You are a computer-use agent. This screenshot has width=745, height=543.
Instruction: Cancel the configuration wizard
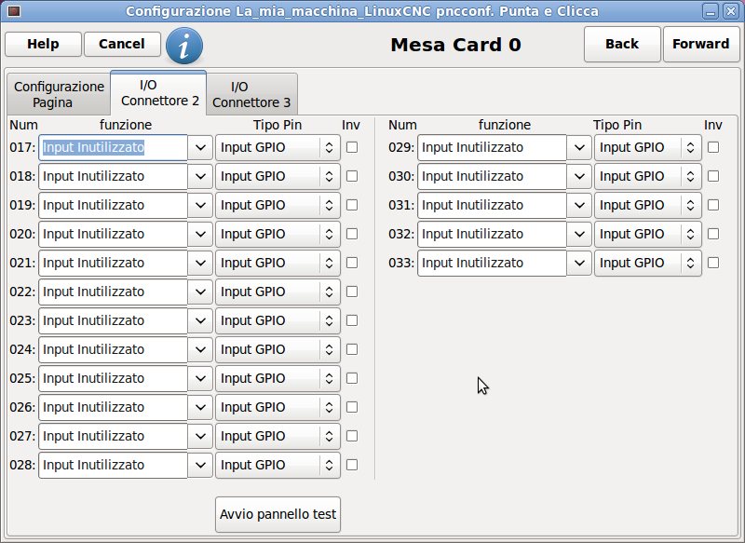[122, 44]
